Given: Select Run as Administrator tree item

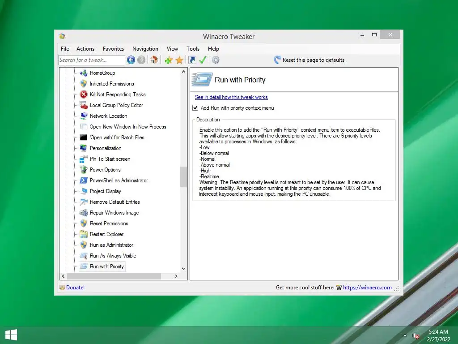Looking at the screenshot, I should pos(111,245).
